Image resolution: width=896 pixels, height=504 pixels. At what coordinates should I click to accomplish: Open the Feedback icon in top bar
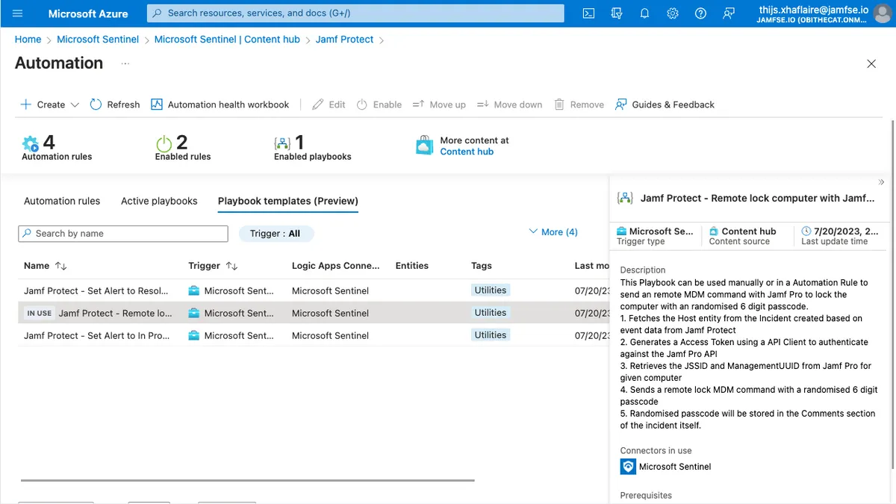(728, 13)
